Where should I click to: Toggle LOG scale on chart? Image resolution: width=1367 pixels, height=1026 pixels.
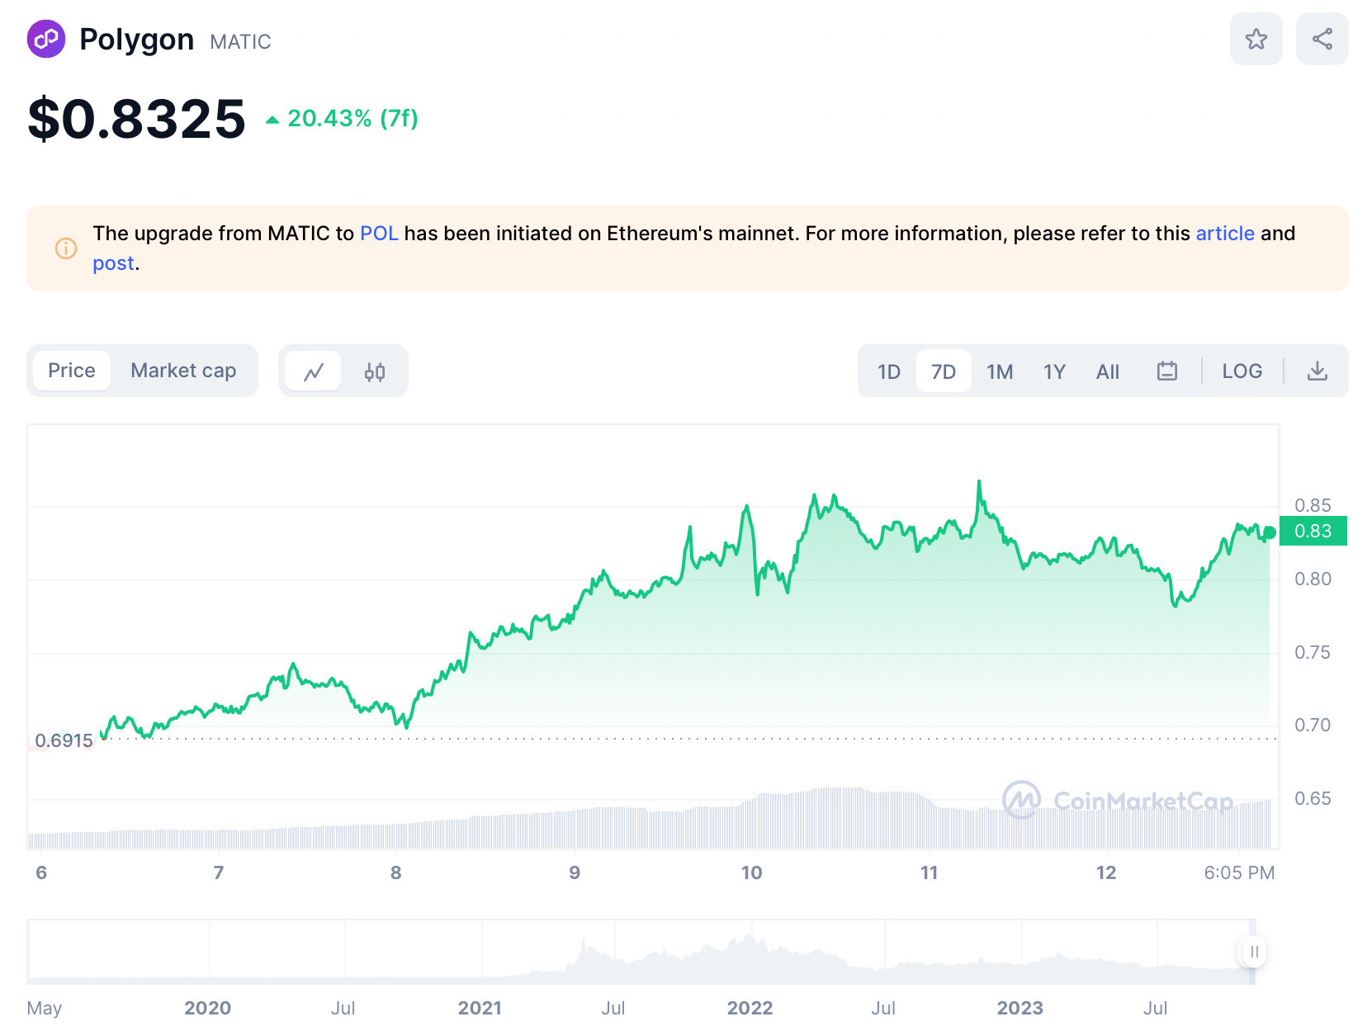pyautogui.click(x=1242, y=371)
